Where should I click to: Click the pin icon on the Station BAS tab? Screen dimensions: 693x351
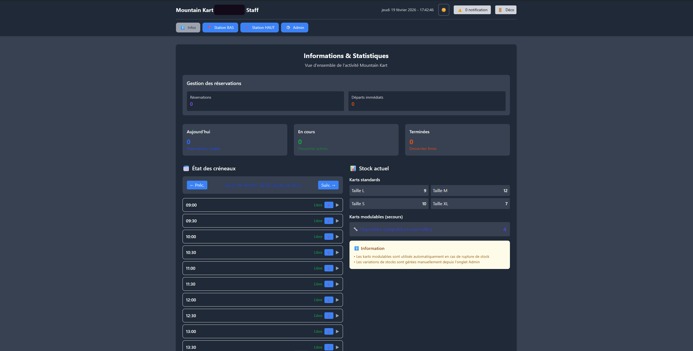pos(210,28)
